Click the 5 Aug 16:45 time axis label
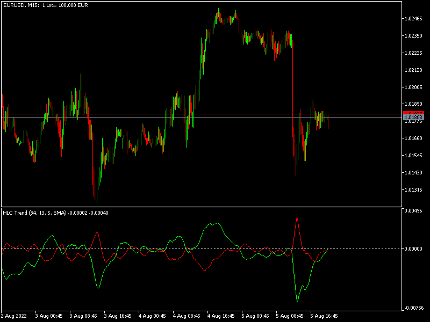The height and width of the screenshot is (322, 430). (324, 316)
